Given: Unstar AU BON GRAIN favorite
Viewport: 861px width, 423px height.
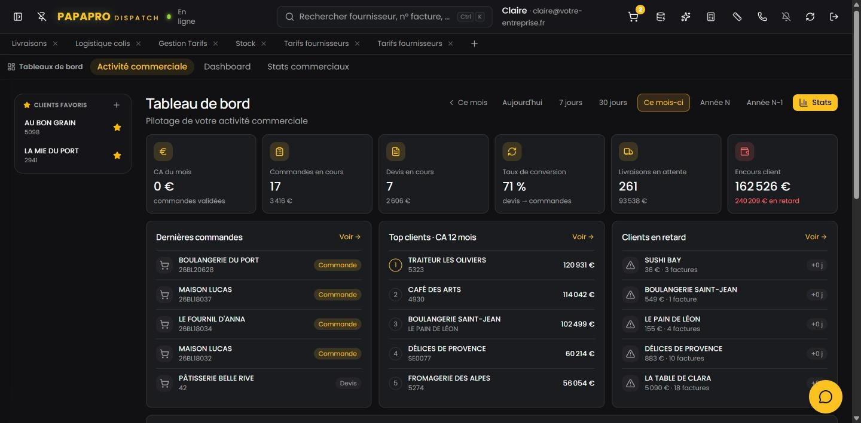Looking at the screenshot, I should [x=117, y=127].
